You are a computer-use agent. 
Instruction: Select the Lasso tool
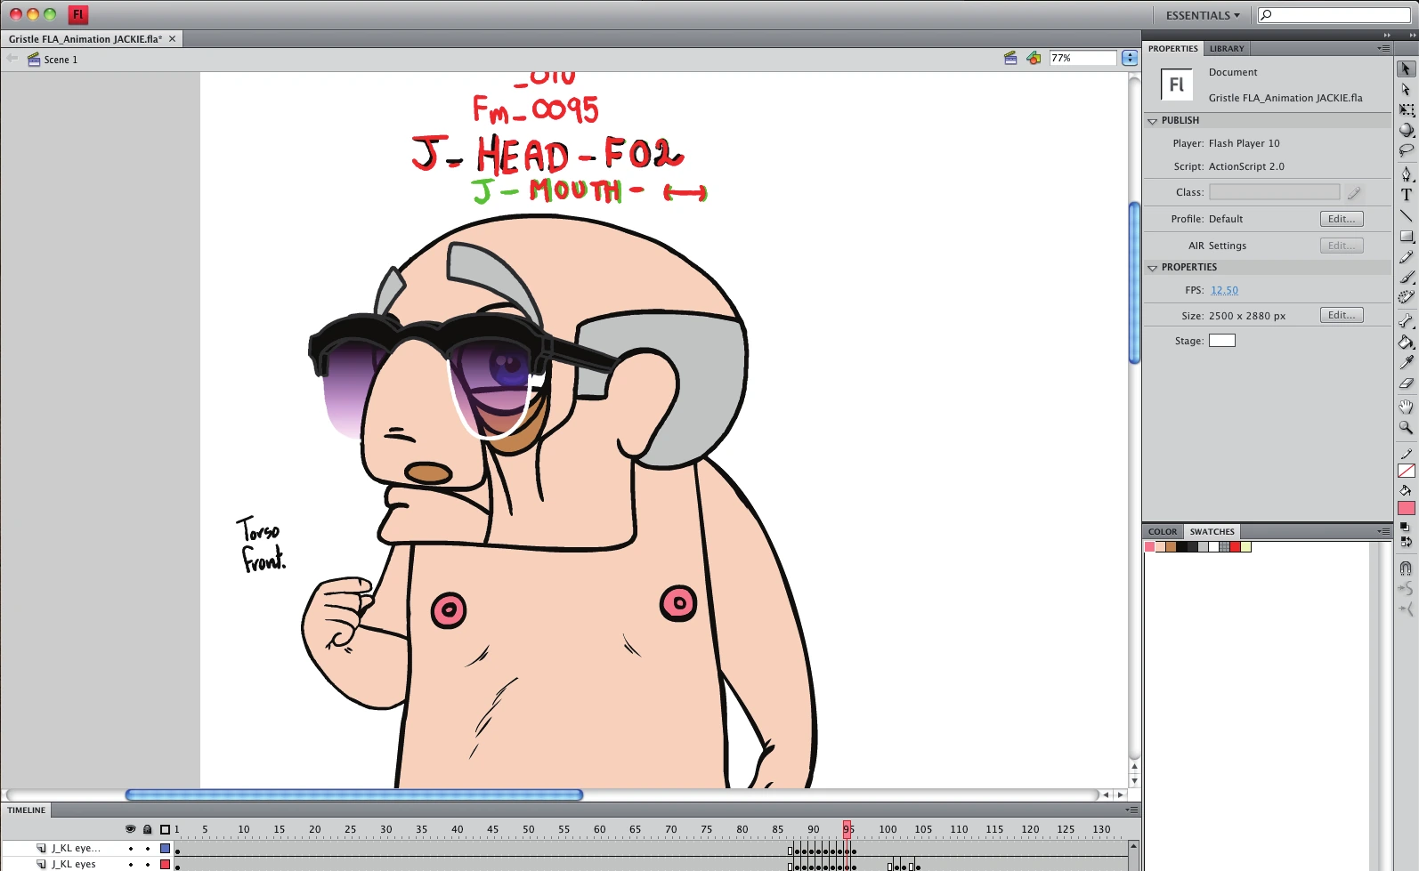[x=1407, y=150]
